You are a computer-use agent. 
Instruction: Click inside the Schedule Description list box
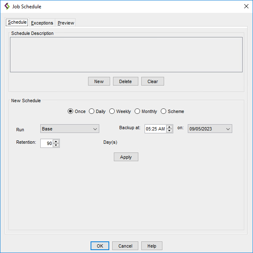pos(126,55)
